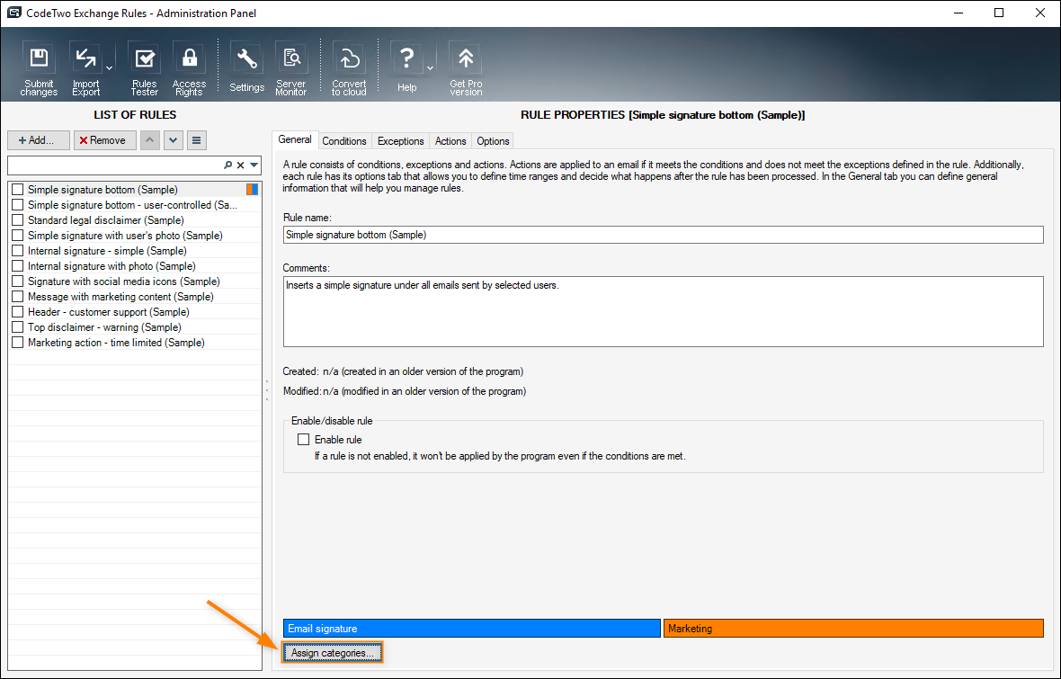Toggle checkbox for Simple signature bottom (Sample)
This screenshot has width=1061, height=679.
pyautogui.click(x=18, y=190)
